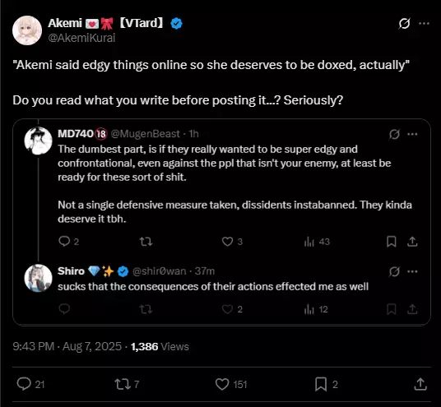Retweet MD740's quoted post
The image size is (441, 407).
coord(146,242)
